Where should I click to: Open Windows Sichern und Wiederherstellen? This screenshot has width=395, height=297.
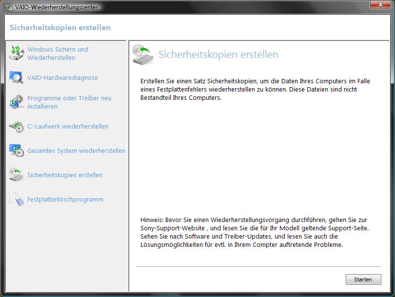(58, 54)
